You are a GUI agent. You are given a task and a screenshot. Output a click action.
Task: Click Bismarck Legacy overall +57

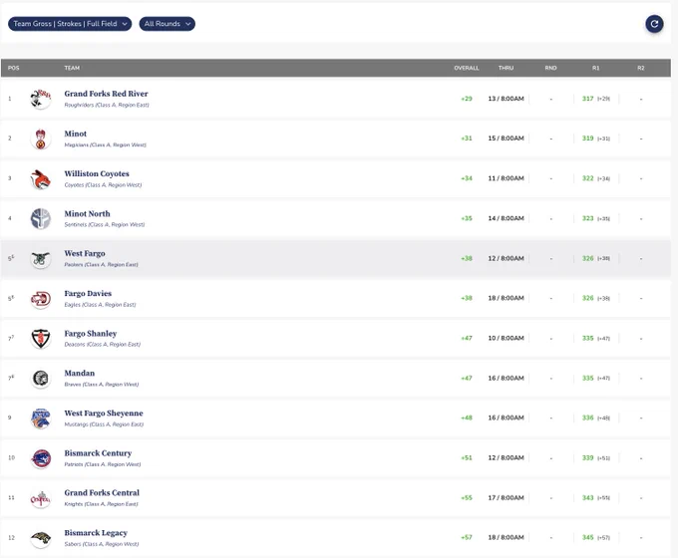[x=467, y=538]
